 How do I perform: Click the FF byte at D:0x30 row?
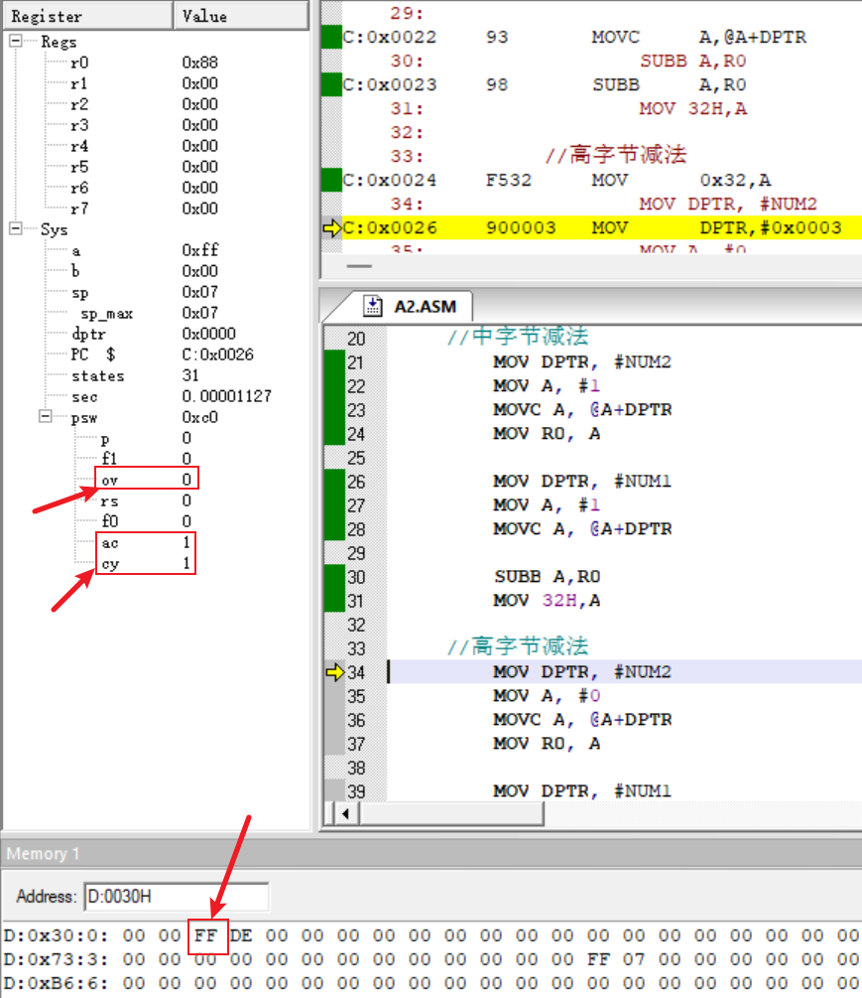click(206, 935)
